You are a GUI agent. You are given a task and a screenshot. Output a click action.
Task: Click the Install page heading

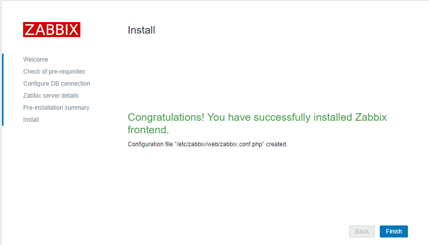(x=141, y=30)
